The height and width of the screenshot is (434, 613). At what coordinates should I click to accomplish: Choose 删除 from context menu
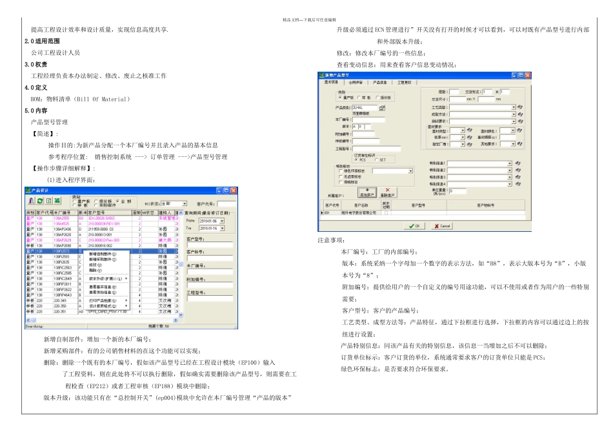[x=106, y=271]
